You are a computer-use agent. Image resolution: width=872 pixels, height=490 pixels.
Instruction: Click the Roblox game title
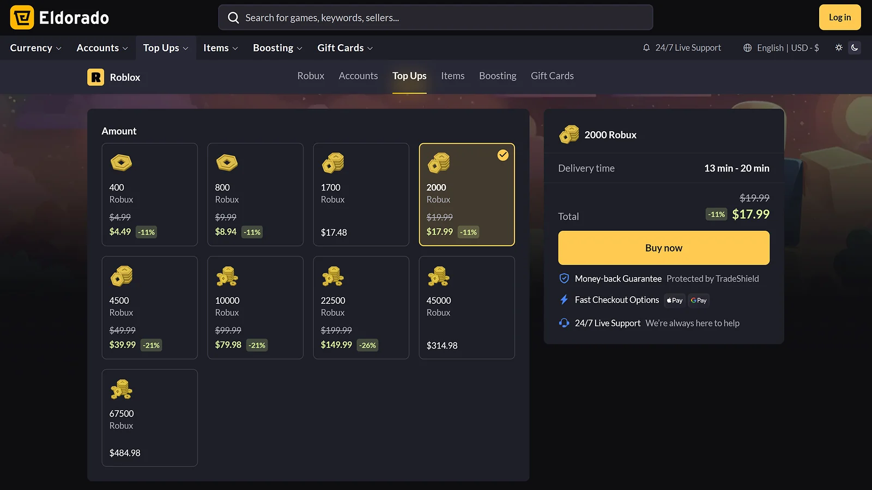coord(125,77)
